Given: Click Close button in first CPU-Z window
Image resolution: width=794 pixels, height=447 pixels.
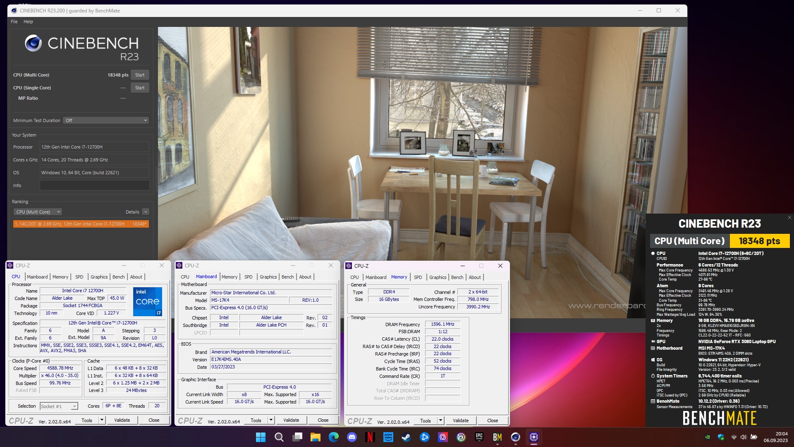Looking at the screenshot, I should click(154, 420).
